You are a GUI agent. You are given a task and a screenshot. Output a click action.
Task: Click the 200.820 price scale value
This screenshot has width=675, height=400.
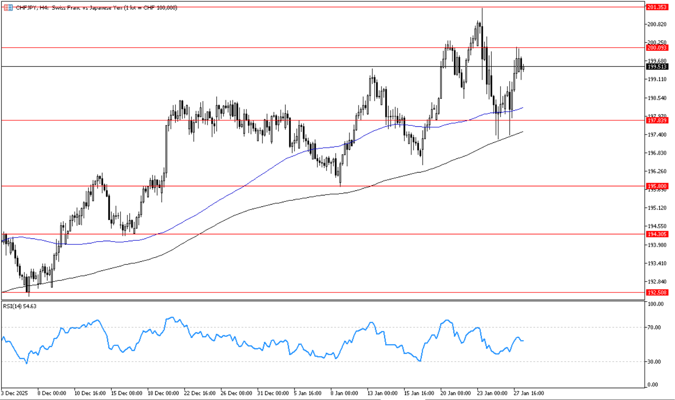pos(657,24)
